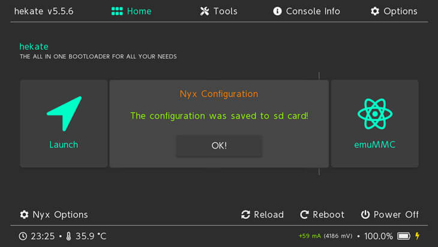Click the Reboot label
Viewport: 438px width, 247px height.
(329, 215)
